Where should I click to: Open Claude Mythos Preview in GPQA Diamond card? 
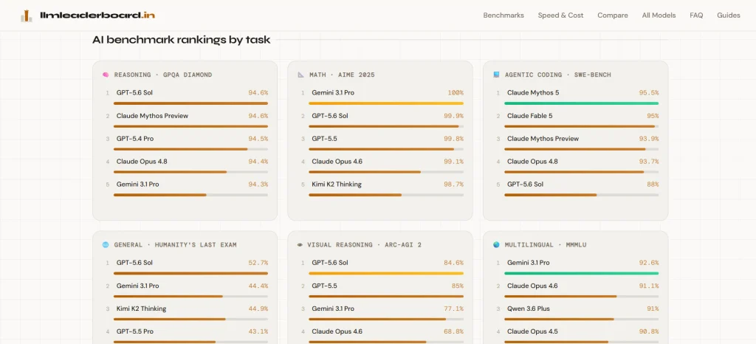[x=152, y=116]
